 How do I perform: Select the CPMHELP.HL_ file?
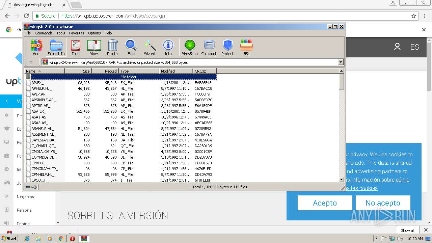pos(120,174)
